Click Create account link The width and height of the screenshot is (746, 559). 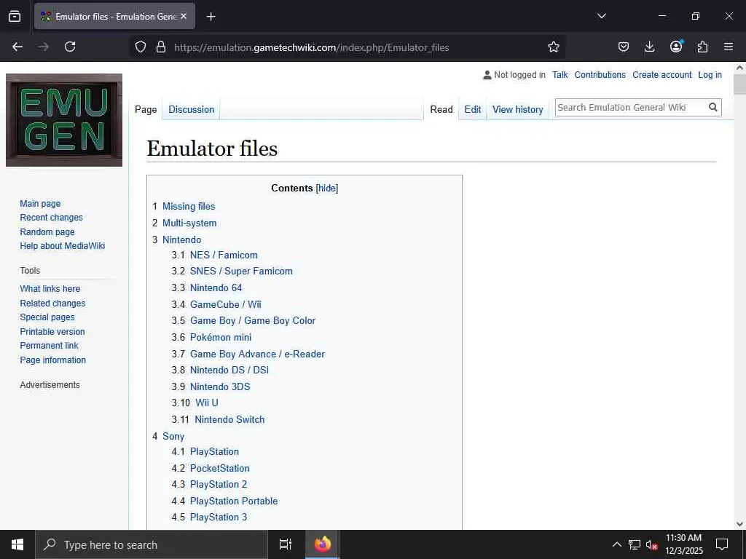(x=661, y=75)
